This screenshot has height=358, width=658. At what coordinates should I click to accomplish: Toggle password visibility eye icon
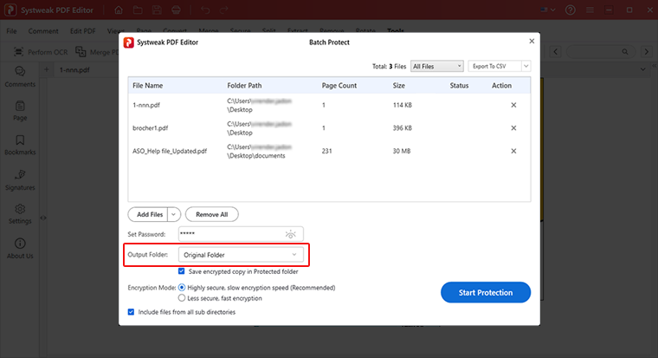[290, 234]
